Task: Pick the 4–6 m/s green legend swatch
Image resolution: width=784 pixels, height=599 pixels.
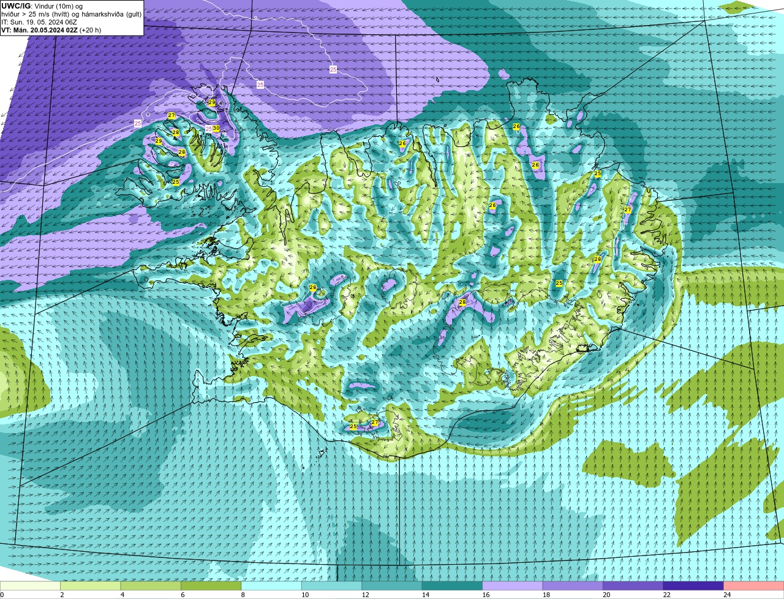Action: pos(151,586)
